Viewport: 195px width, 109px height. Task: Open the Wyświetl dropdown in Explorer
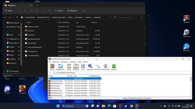pos(73,11)
